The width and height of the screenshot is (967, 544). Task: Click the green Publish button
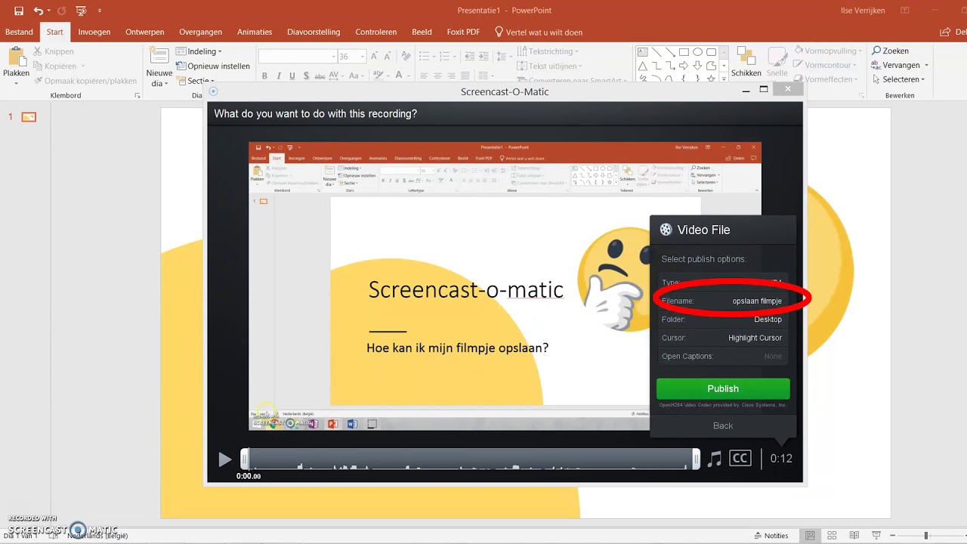[723, 388]
